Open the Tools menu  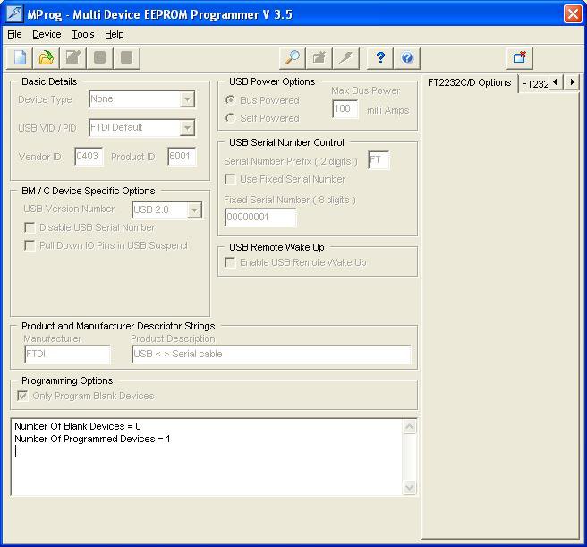click(82, 35)
